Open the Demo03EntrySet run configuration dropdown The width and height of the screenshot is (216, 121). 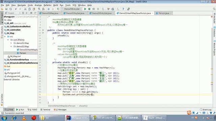72,9
